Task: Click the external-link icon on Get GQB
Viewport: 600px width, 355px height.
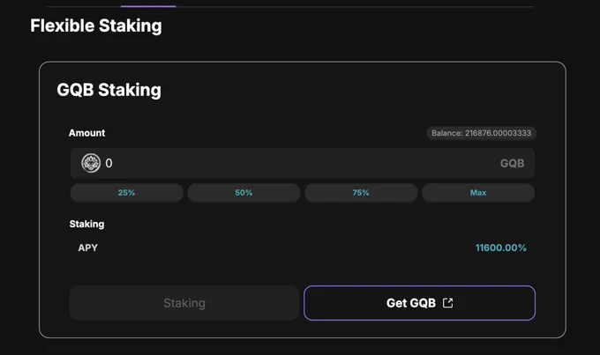Action: coord(447,303)
